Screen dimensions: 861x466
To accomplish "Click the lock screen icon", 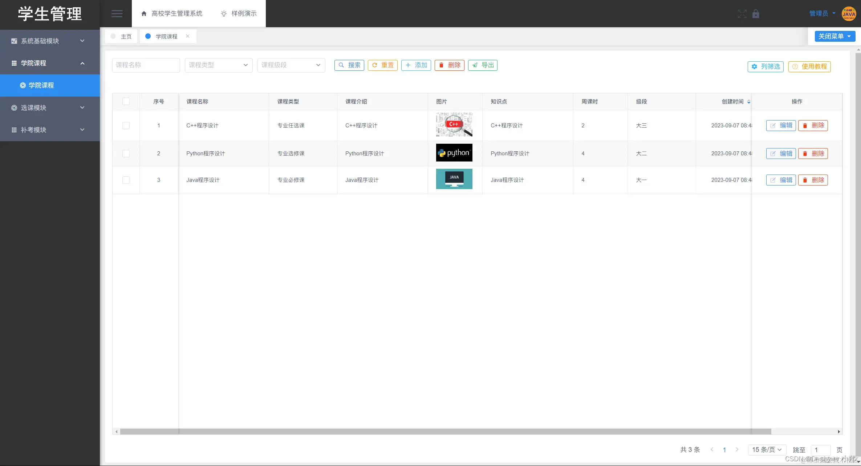I will [x=756, y=14].
